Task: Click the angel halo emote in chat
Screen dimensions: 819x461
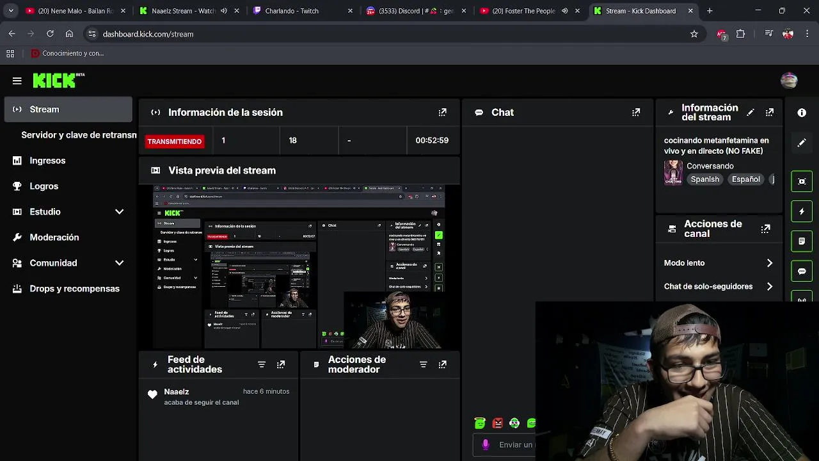Action: (480, 423)
